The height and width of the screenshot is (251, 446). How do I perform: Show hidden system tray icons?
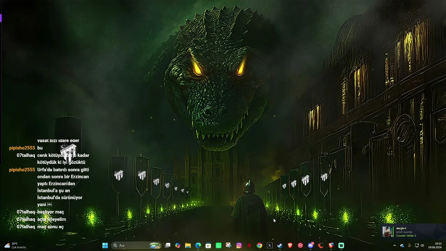pyautogui.click(x=394, y=245)
